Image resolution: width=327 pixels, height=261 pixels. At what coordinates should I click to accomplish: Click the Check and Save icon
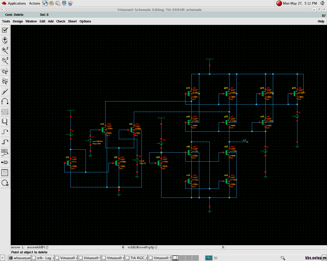point(5,30)
